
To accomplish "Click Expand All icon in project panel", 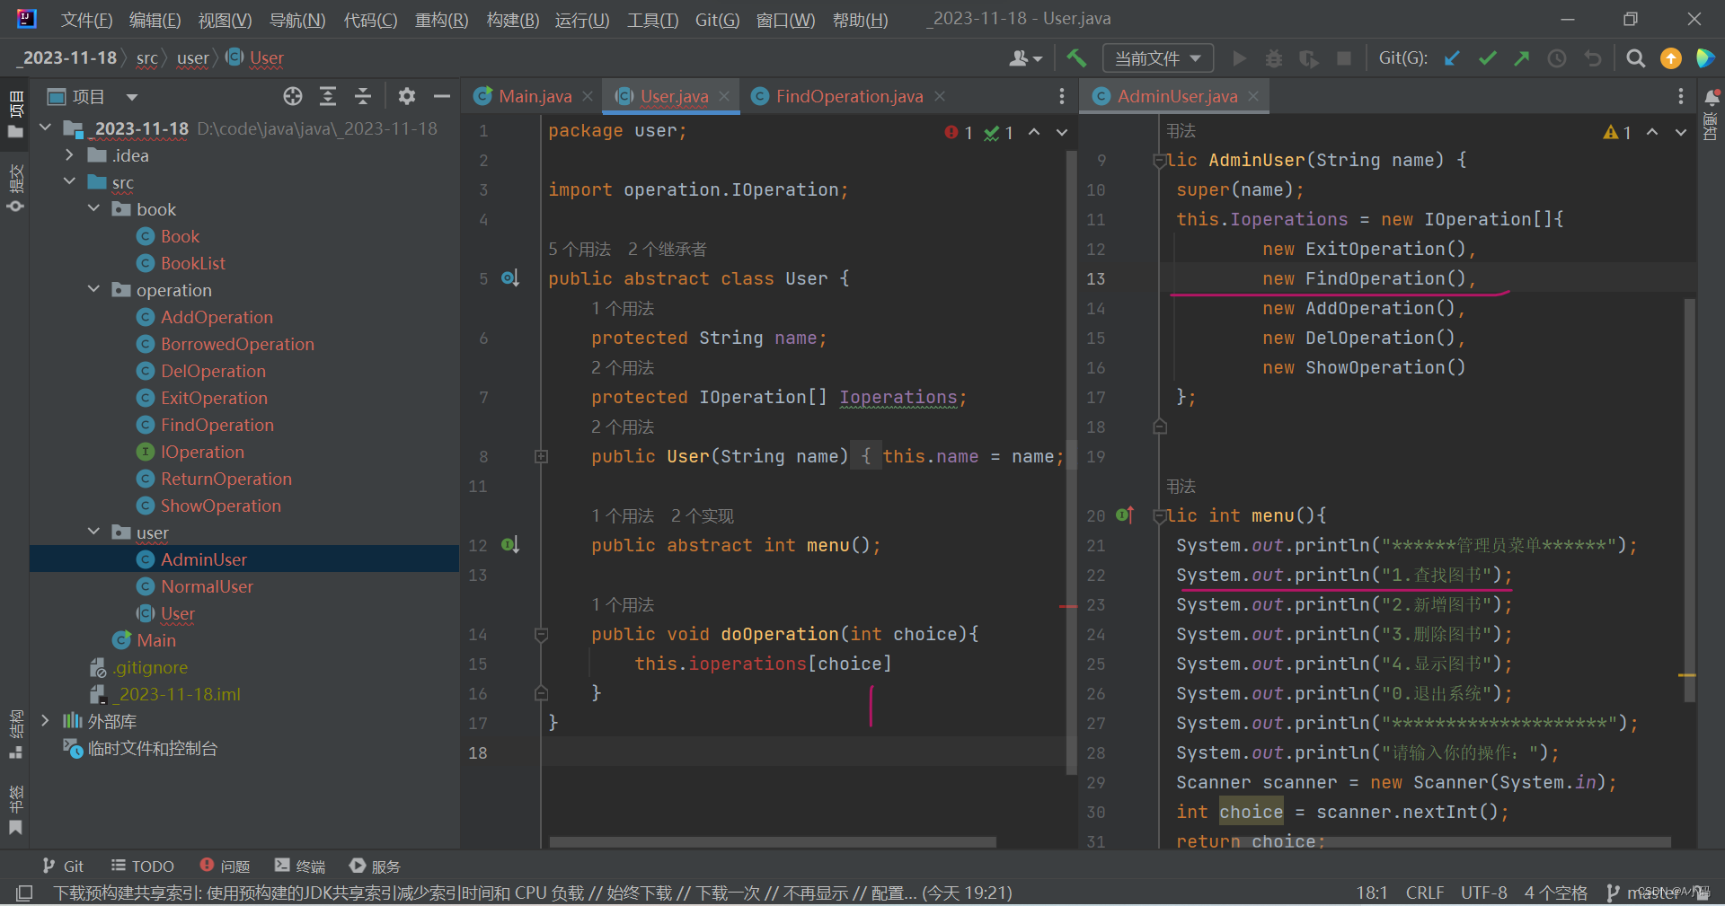I will pyautogui.click(x=328, y=96).
